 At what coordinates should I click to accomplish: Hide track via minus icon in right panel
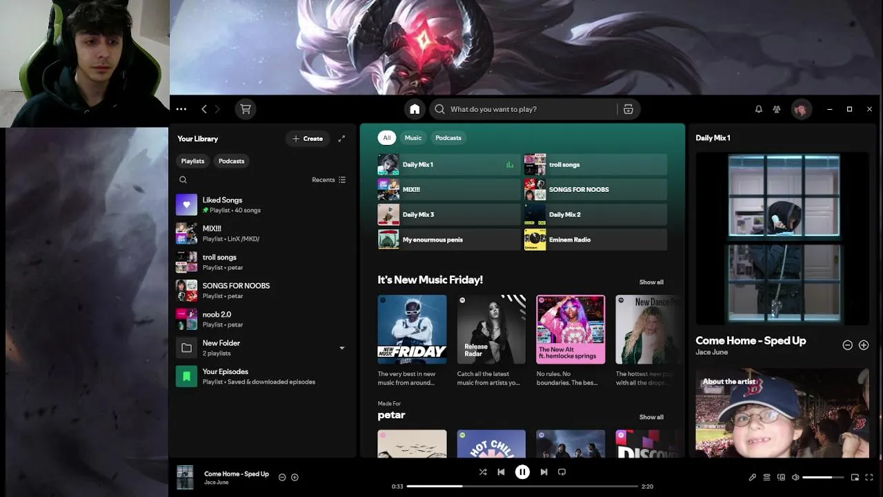848,345
